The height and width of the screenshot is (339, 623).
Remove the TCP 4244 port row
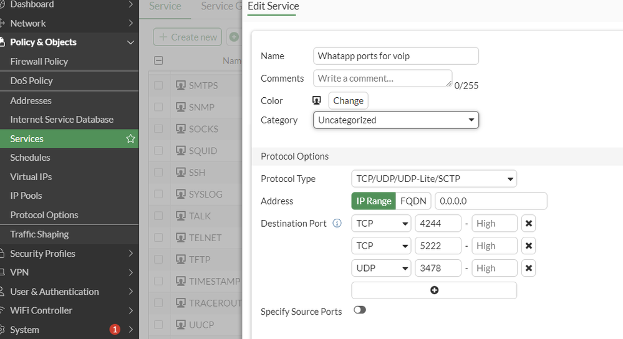pyautogui.click(x=529, y=224)
